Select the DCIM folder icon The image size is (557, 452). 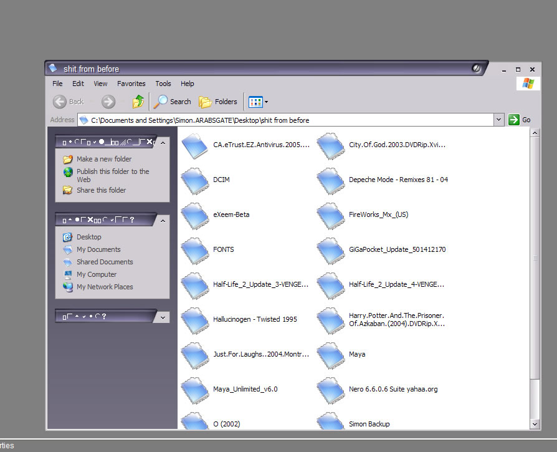(194, 181)
